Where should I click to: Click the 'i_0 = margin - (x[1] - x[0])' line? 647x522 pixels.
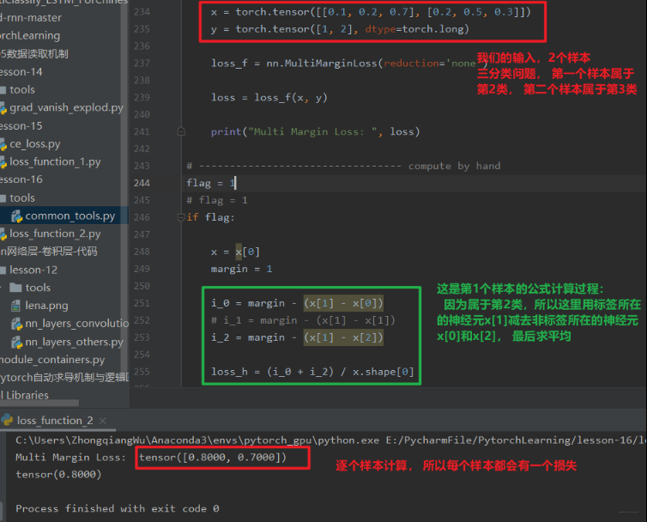[x=297, y=303]
